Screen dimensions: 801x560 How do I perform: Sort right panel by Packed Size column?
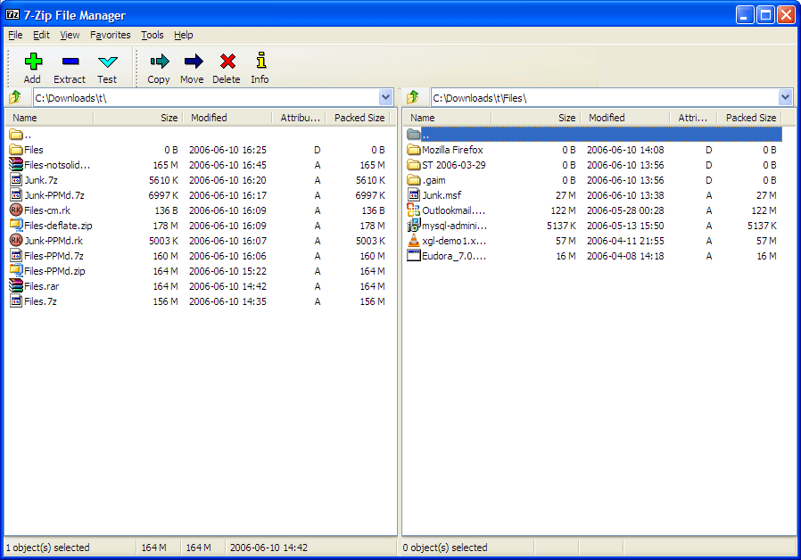[x=750, y=118]
